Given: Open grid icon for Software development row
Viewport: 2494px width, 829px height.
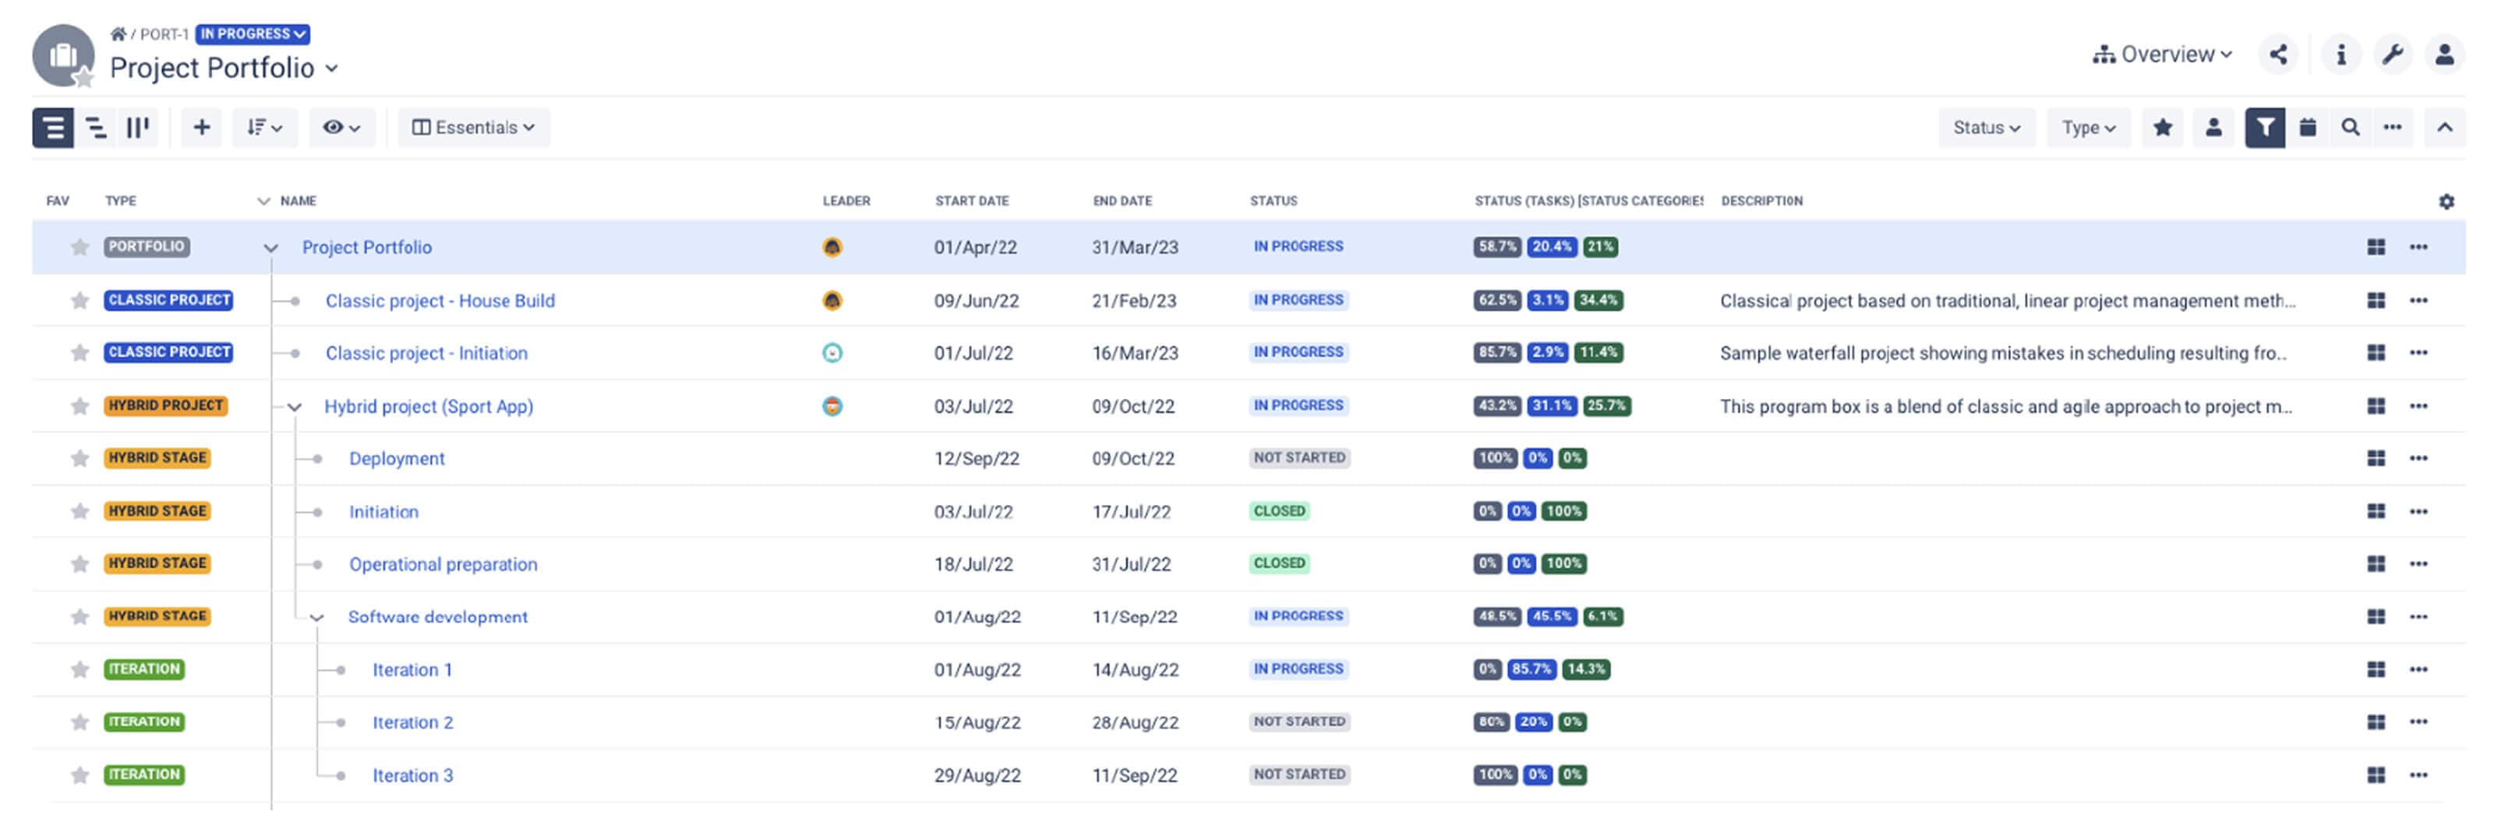Looking at the screenshot, I should [x=2376, y=617].
